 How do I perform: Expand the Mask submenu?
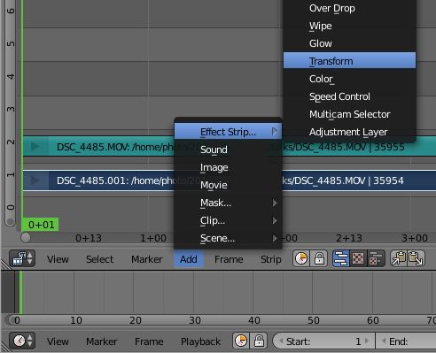tap(228, 203)
